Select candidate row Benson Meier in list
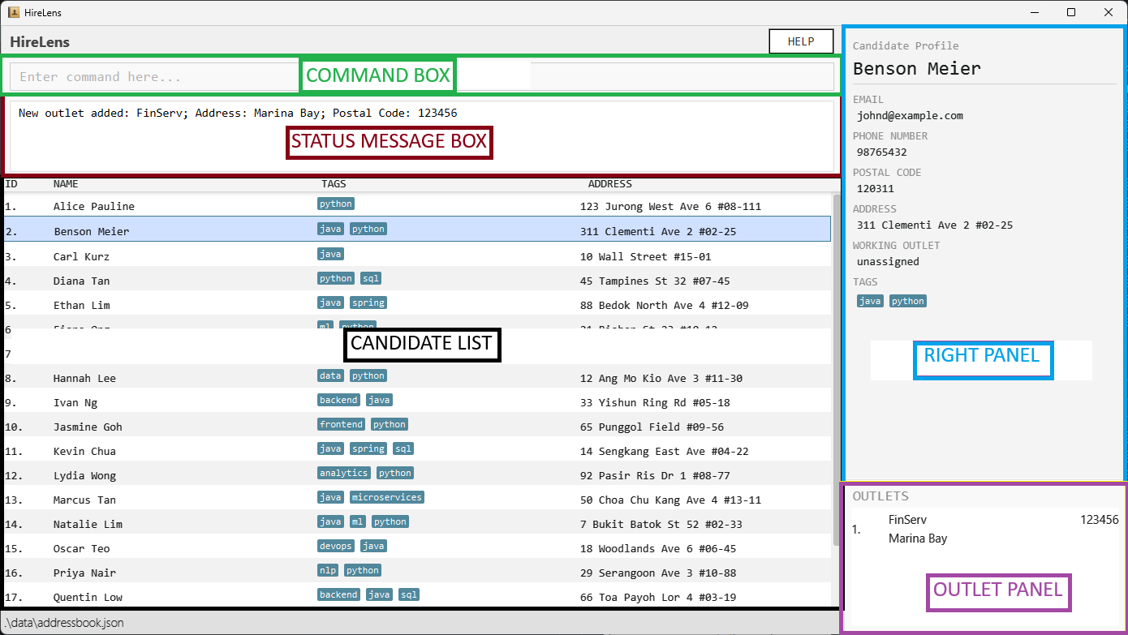Viewport: 1128px width, 635px height. point(417,230)
